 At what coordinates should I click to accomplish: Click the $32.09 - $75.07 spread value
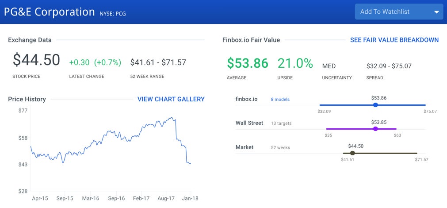click(x=389, y=66)
